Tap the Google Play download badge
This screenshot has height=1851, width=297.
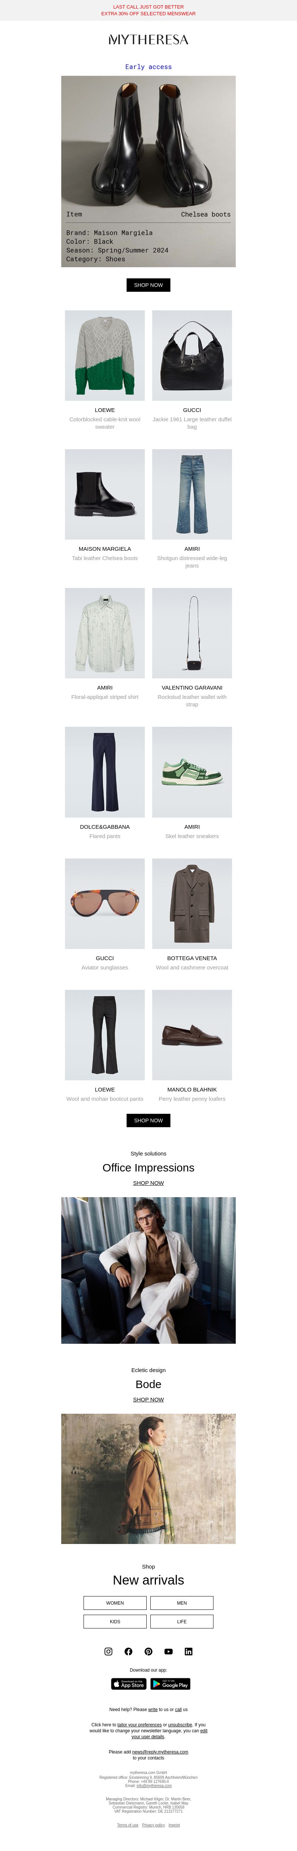point(170,1684)
